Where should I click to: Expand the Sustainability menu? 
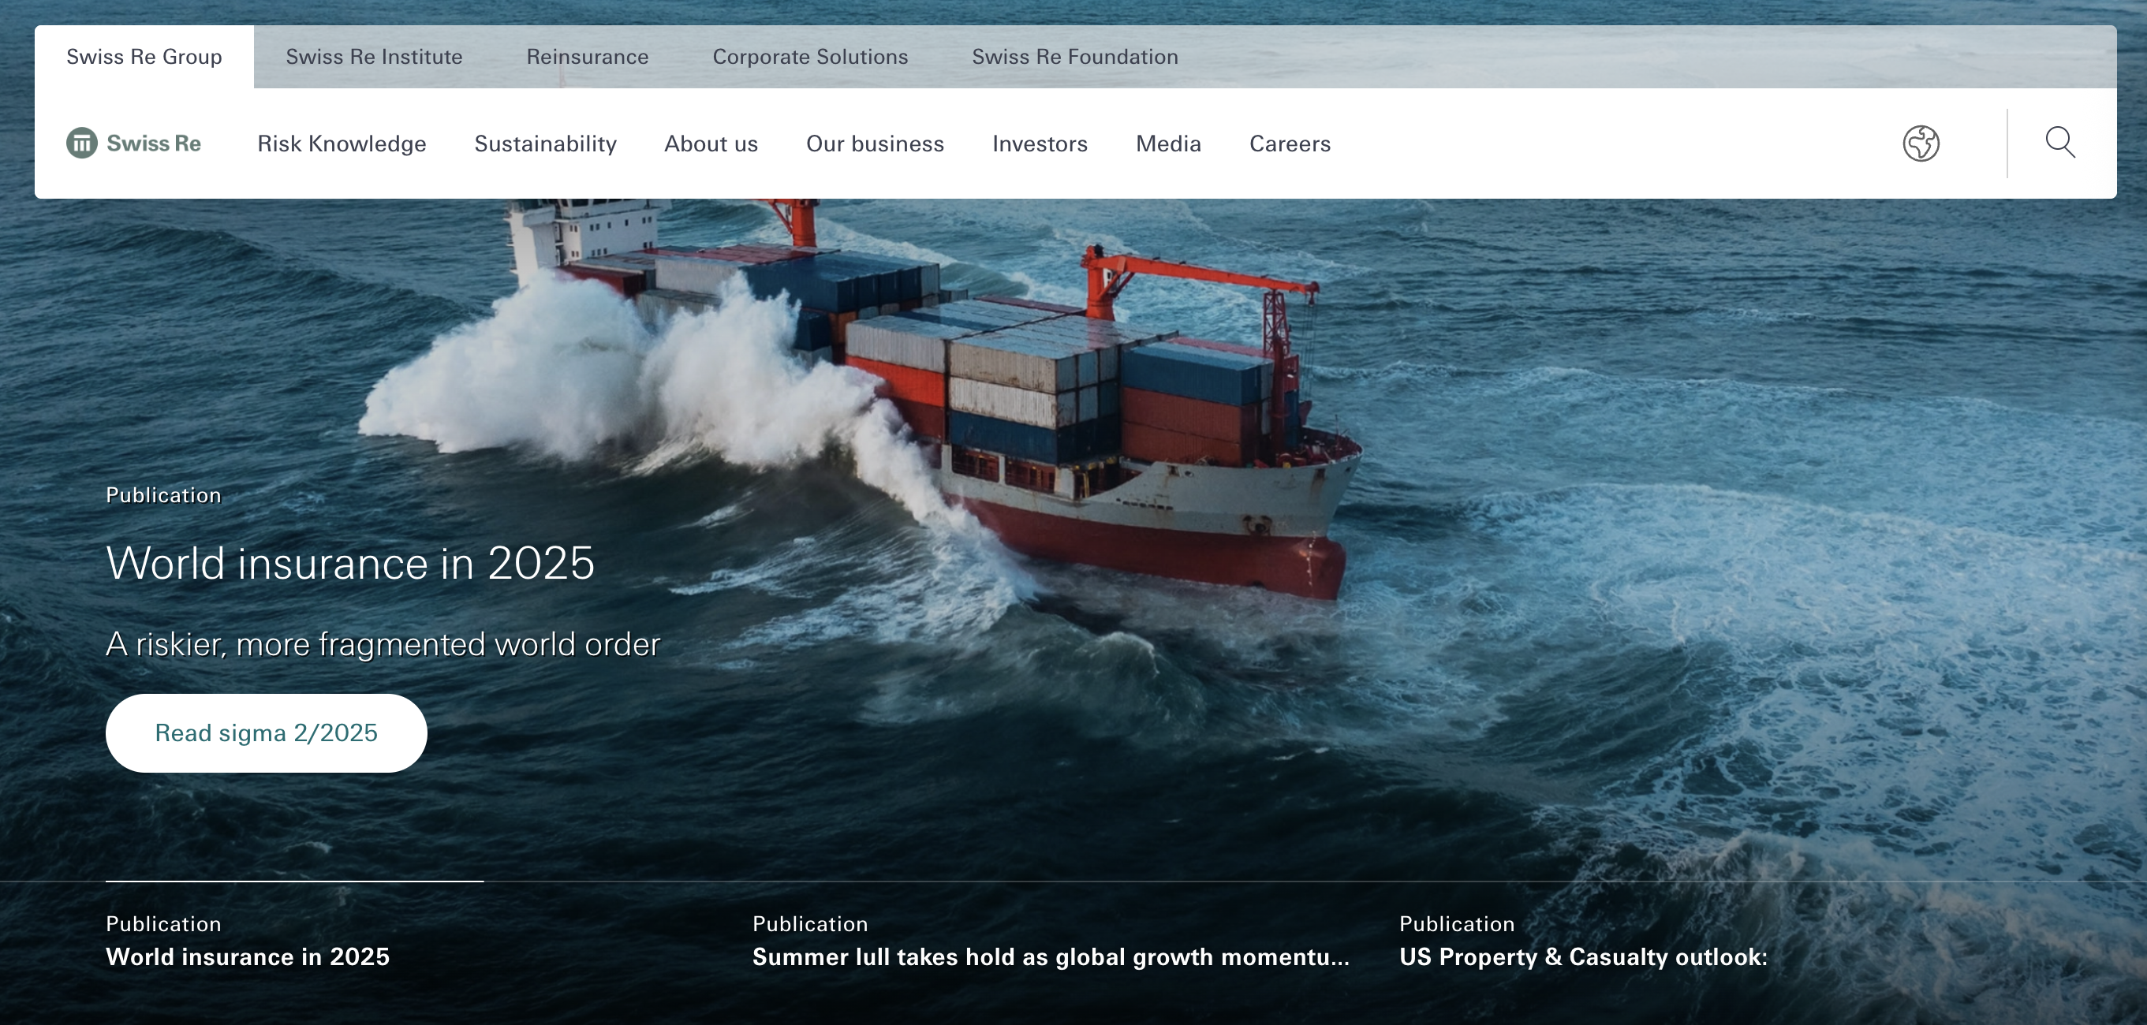545,143
